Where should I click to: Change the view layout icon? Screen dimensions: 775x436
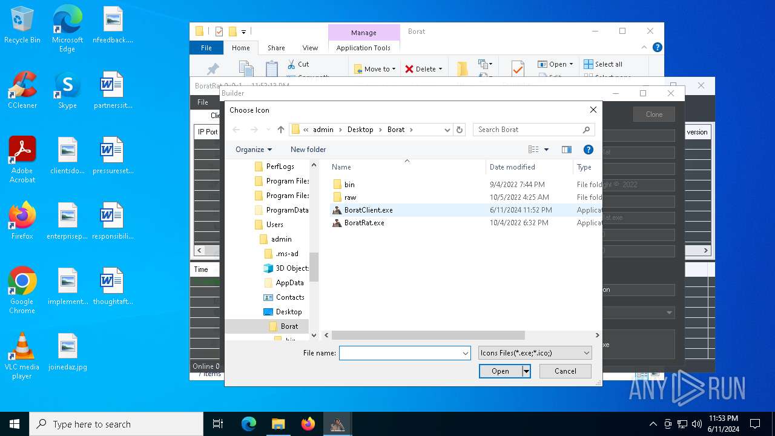click(x=533, y=150)
